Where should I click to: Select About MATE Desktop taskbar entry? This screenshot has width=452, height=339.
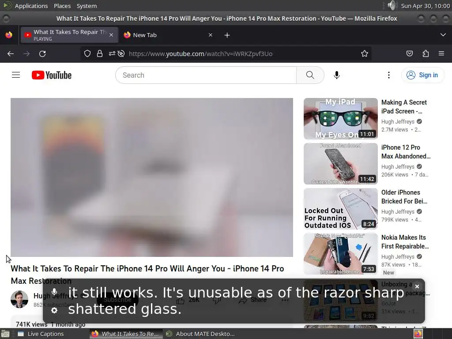tap(201, 334)
